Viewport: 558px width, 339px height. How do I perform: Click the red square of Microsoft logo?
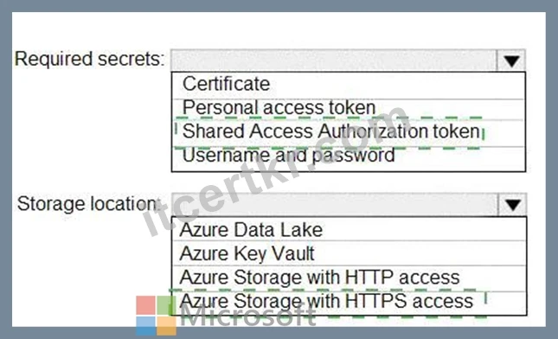(x=145, y=305)
